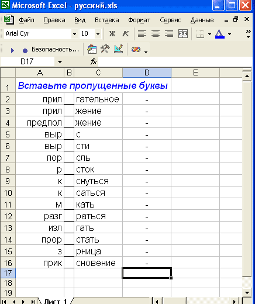
Task: Toggle bold formatting (Ж) button
Action: pyautogui.click(x=112, y=34)
